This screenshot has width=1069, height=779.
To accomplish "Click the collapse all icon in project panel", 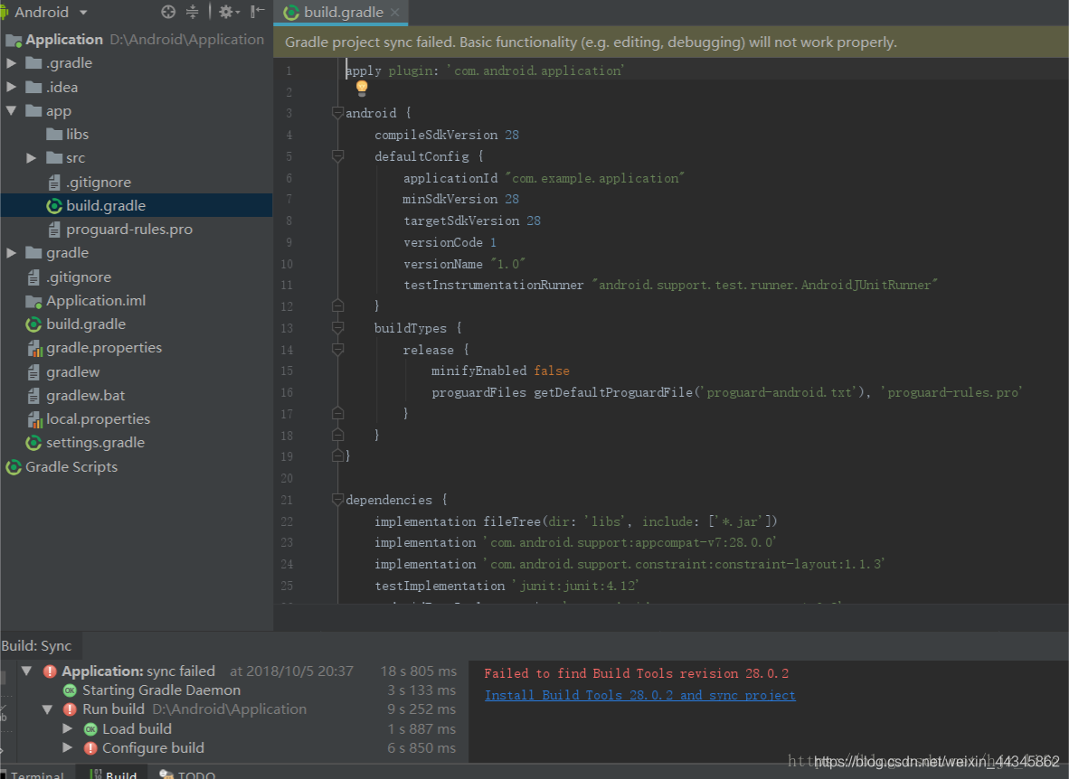I will click(x=193, y=12).
